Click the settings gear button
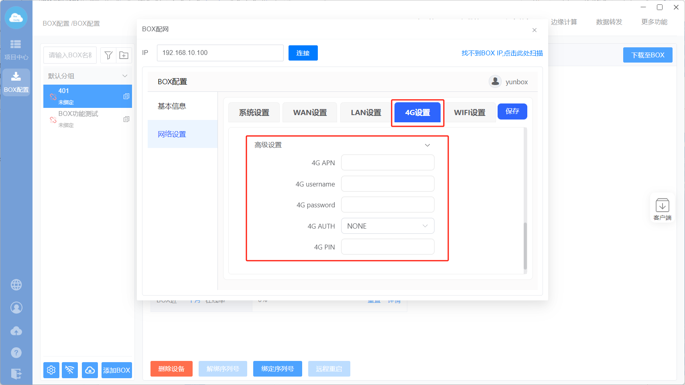The image size is (685, 385). coord(51,370)
